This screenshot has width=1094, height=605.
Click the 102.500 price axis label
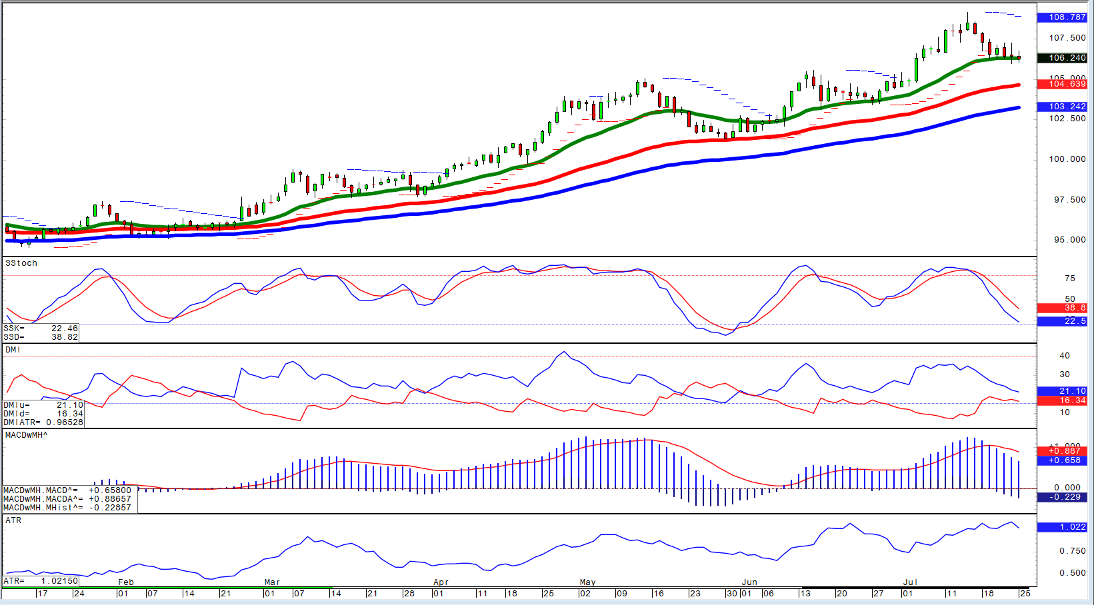pyautogui.click(x=1067, y=119)
